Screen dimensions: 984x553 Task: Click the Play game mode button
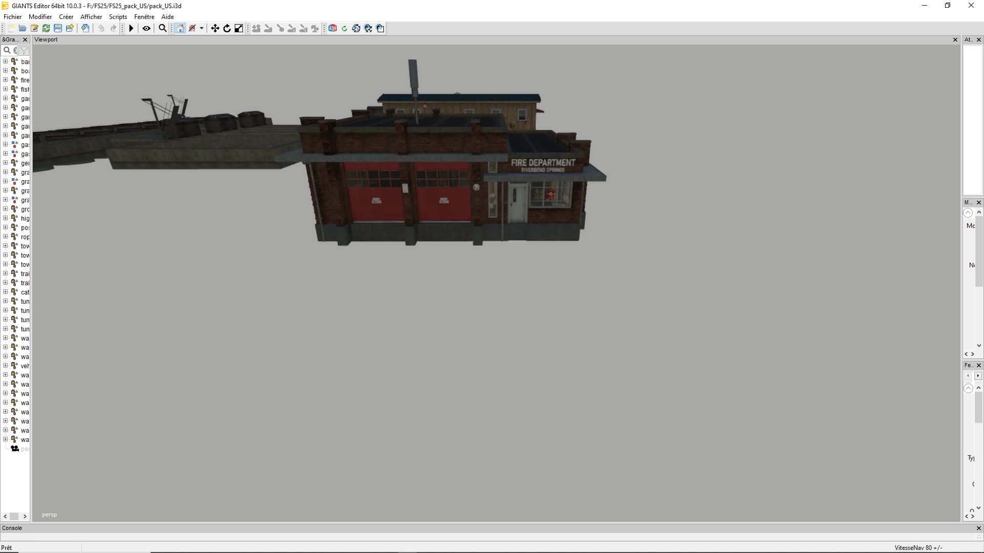131,28
